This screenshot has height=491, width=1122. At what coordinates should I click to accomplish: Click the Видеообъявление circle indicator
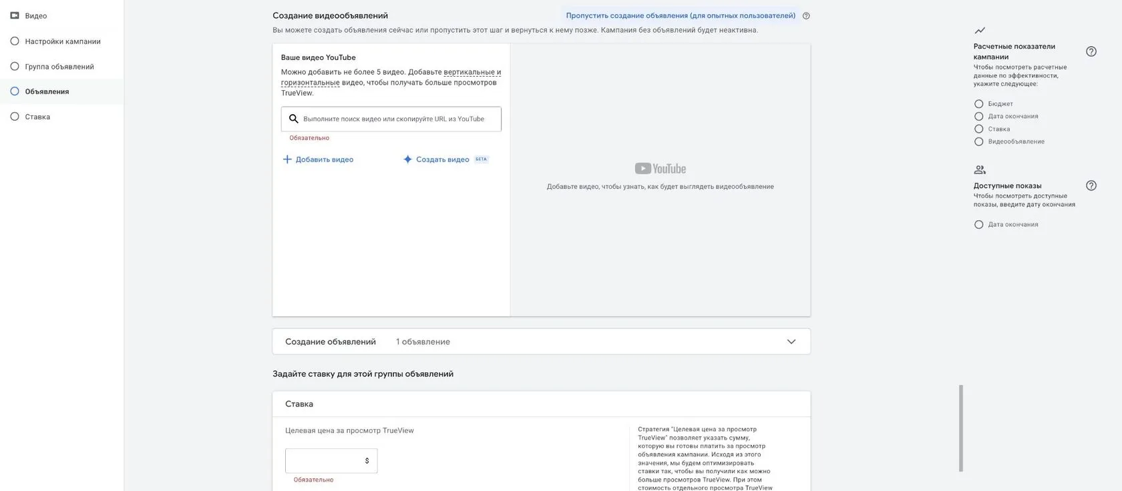[x=979, y=142]
